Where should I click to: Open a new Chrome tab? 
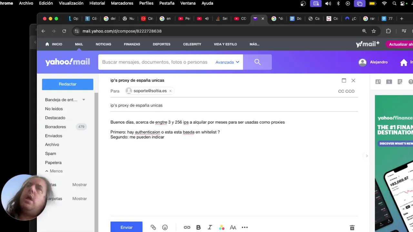402,19
